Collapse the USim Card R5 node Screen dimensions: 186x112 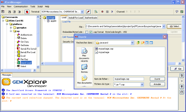3,21
